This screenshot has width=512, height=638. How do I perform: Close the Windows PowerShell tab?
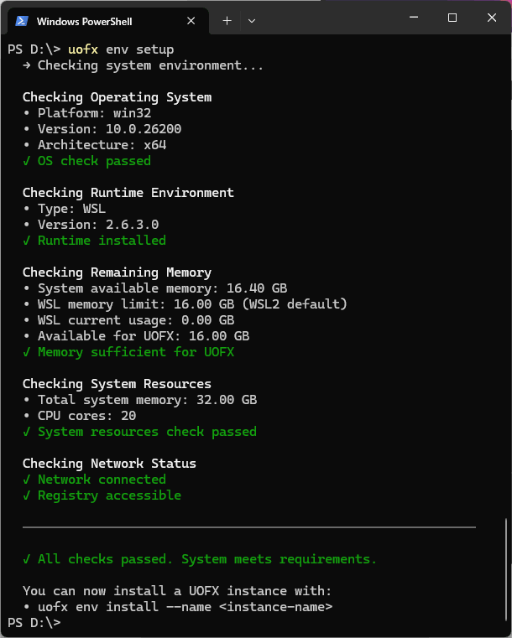click(x=194, y=21)
